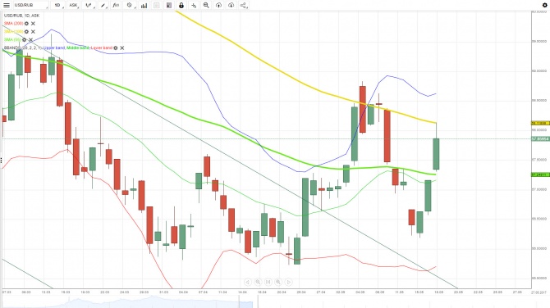
Task: Zoom out using the chart navigation magnifier
Action: [258, 282]
